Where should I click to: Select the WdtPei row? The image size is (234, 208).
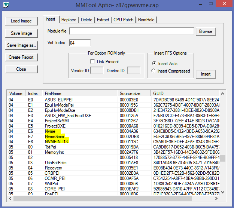click(113, 184)
